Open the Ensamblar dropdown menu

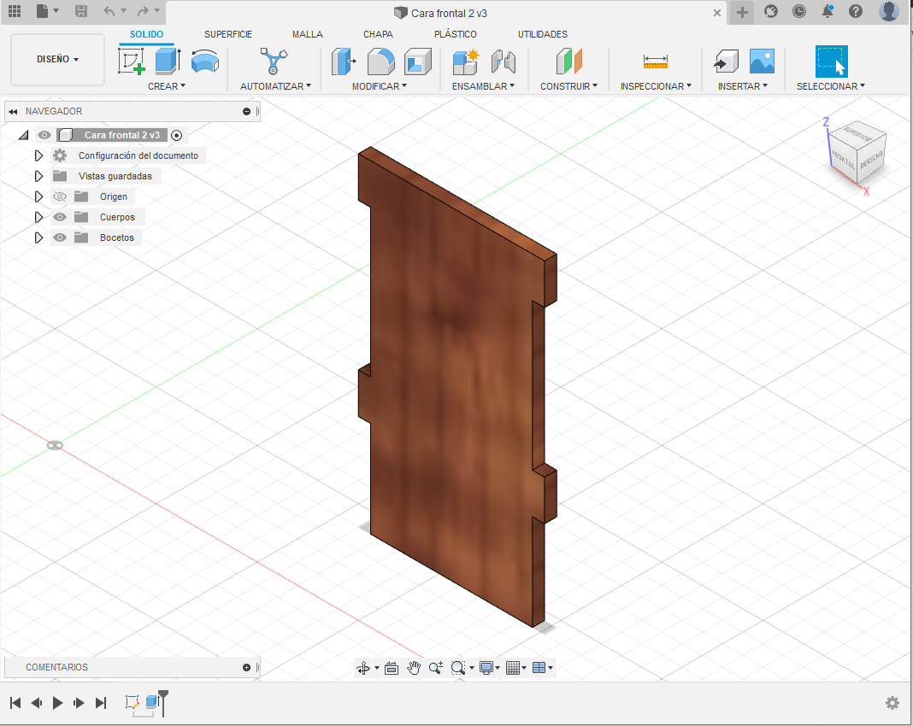coord(483,86)
